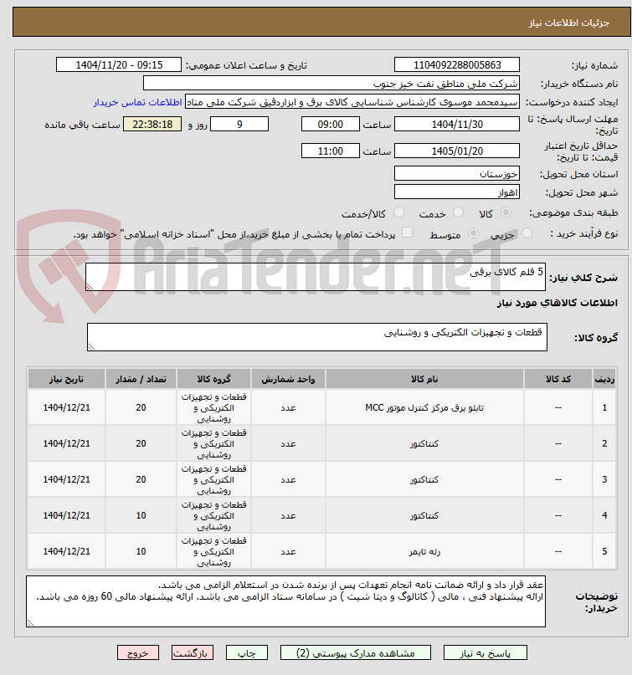Click the رله تایمر item name
The image size is (632, 675).
pyautogui.click(x=424, y=551)
